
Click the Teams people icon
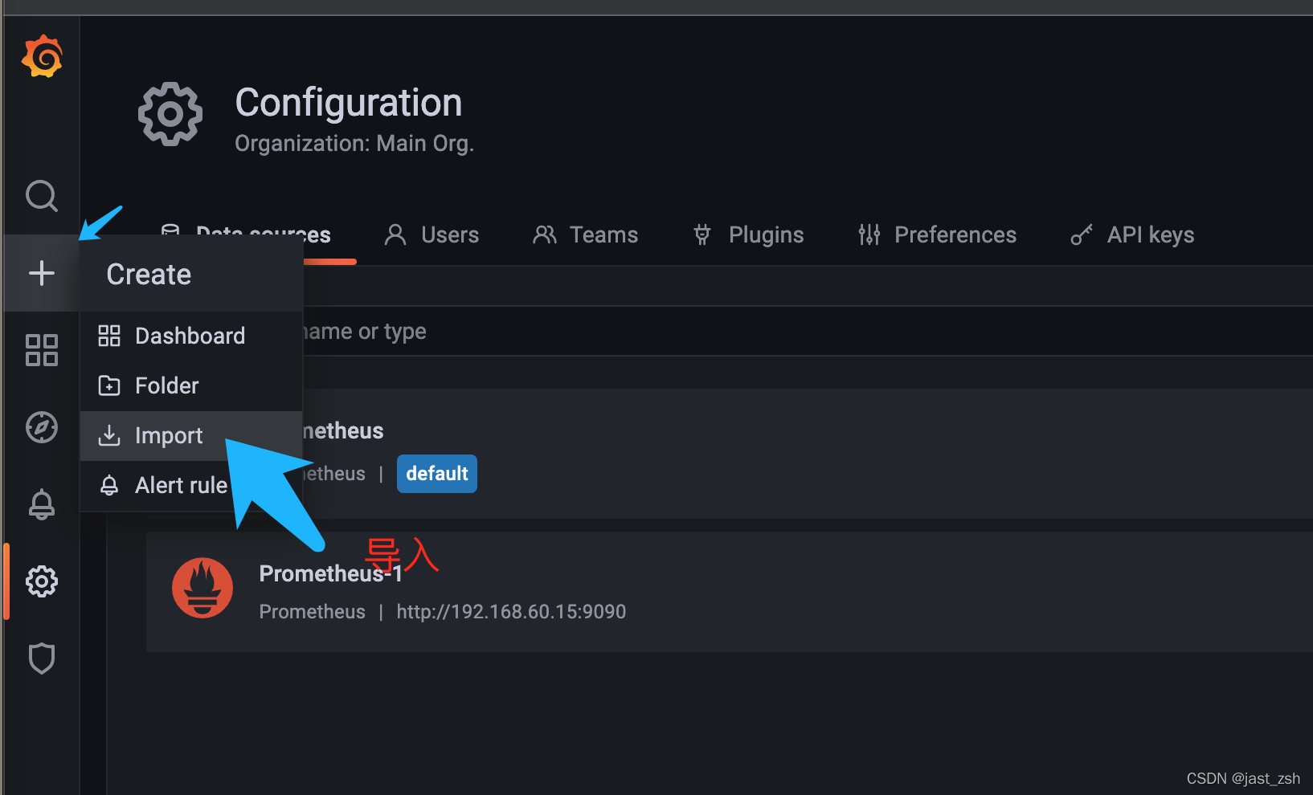point(545,234)
